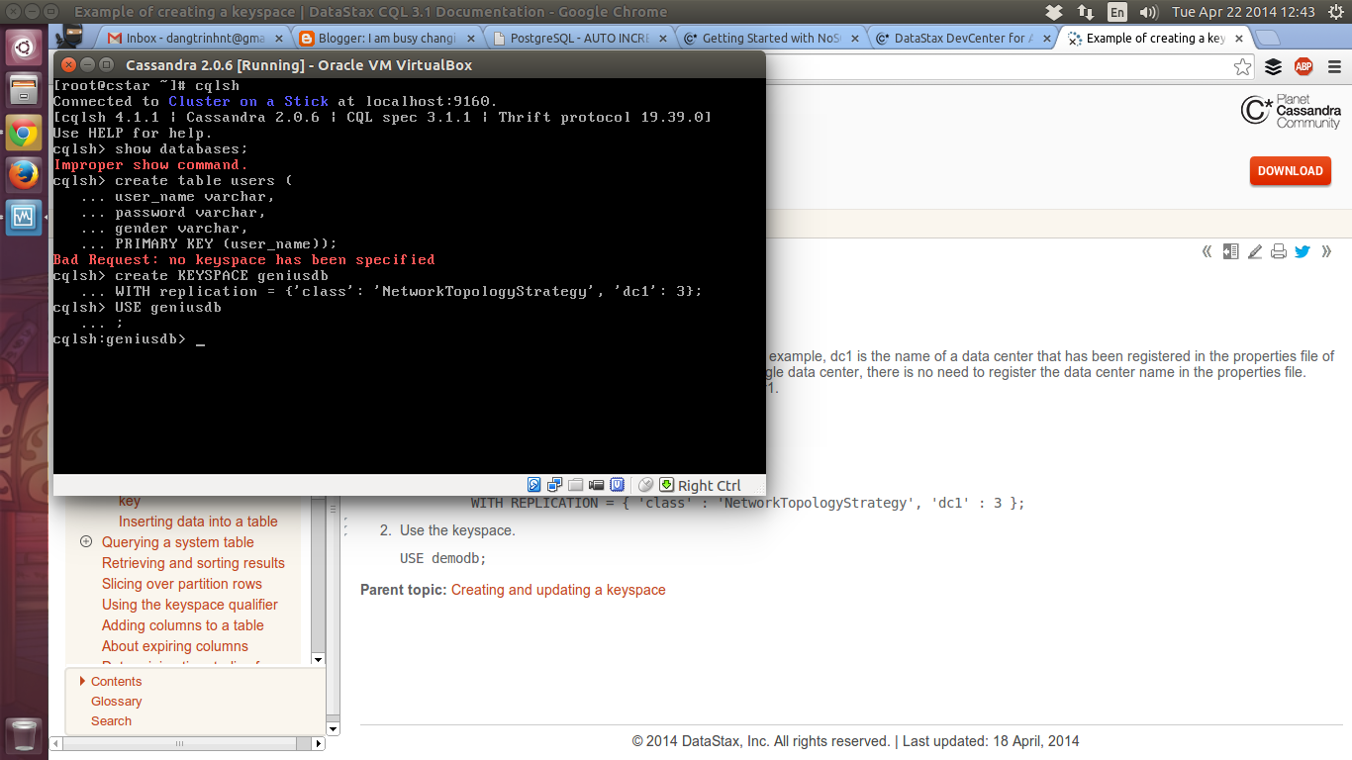The height and width of the screenshot is (760, 1352).
Task: Select the Example of creating a keyspace tab
Action: 1155,39
